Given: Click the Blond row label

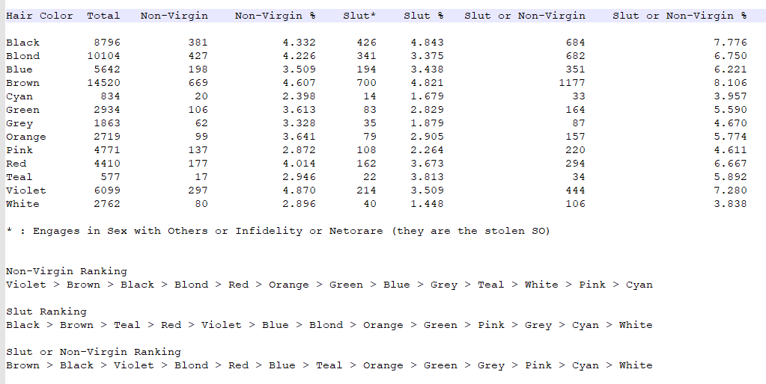Looking at the screenshot, I should [x=23, y=56].
